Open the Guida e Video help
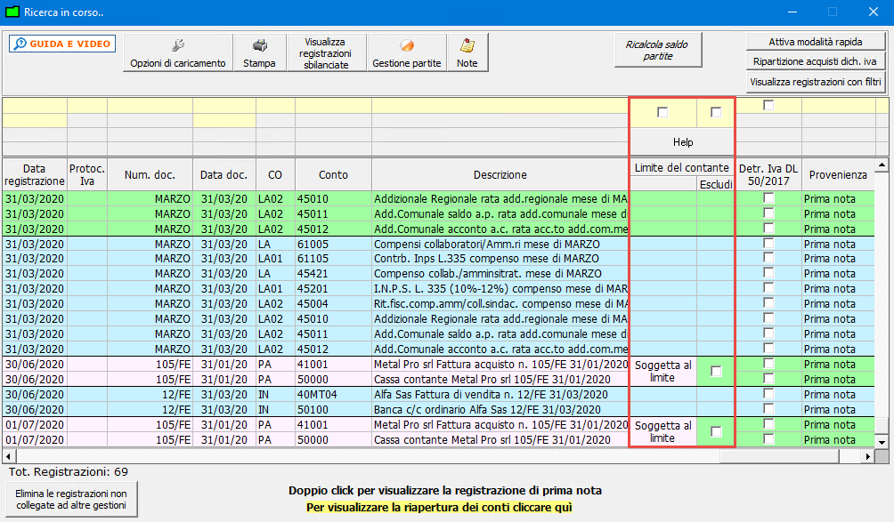The height and width of the screenshot is (522, 894). click(x=62, y=44)
